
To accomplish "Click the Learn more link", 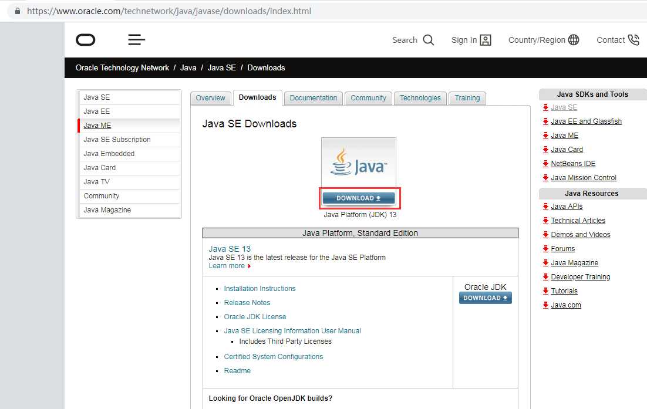I will click(x=227, y=266).
